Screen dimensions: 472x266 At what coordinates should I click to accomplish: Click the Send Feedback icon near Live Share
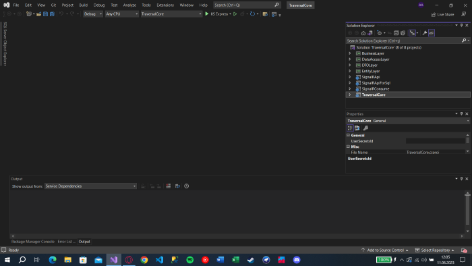[x=464, y=14]
